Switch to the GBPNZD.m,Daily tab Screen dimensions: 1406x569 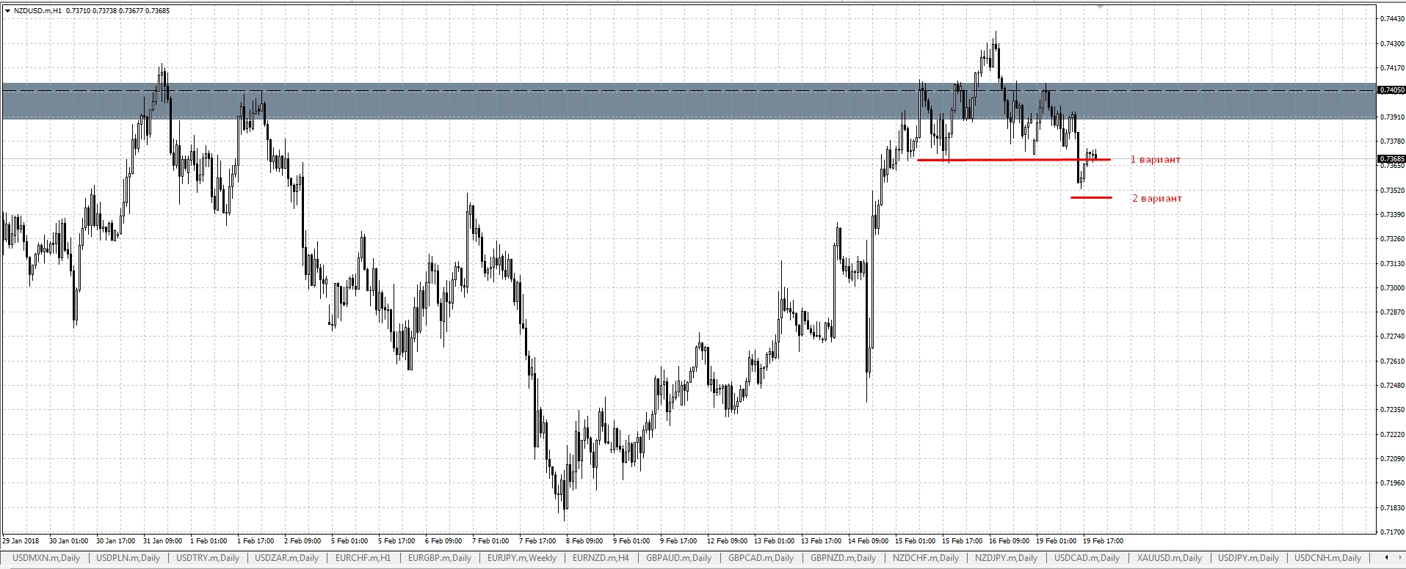pyautogui.click(x=843, y=558)
